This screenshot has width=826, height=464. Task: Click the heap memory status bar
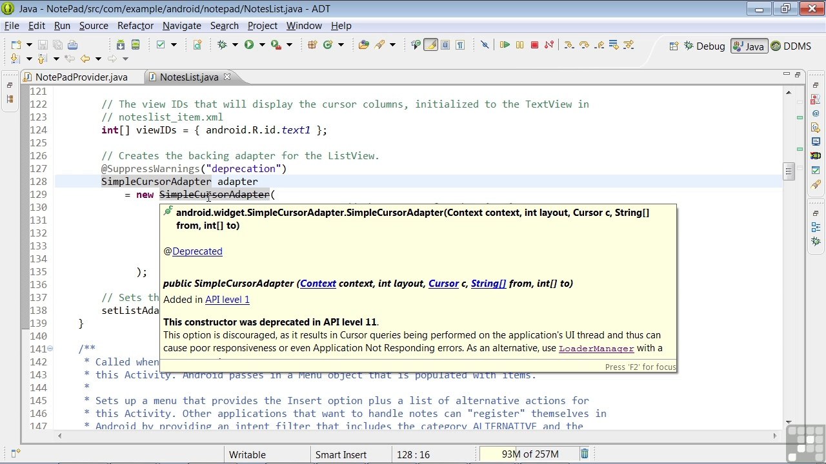[529, 454]
